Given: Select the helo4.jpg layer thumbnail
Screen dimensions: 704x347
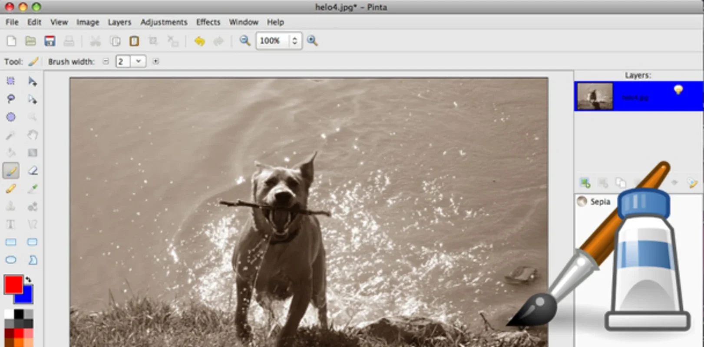Looking at the screenshot, I should 595,96.
